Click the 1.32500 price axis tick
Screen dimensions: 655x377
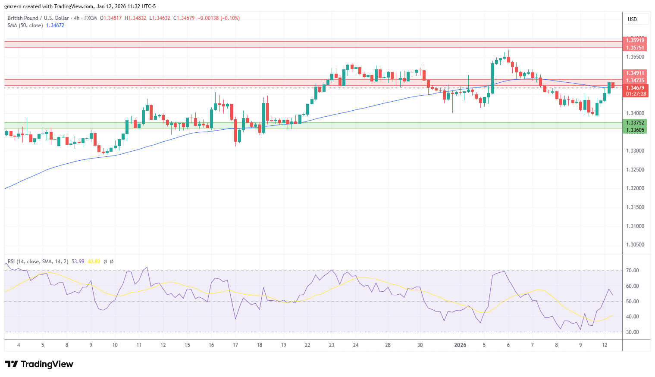[x=635, y=170]
